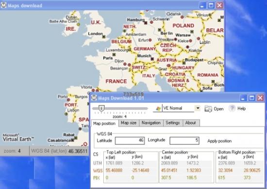The width and height of the screenshot is (267, 189).
Task: Adjust the zoom slider handle
Action: [101, 108]
